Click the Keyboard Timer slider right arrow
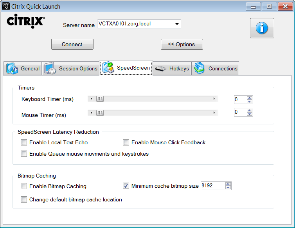The image size is (295, 228). click(214, 99)
